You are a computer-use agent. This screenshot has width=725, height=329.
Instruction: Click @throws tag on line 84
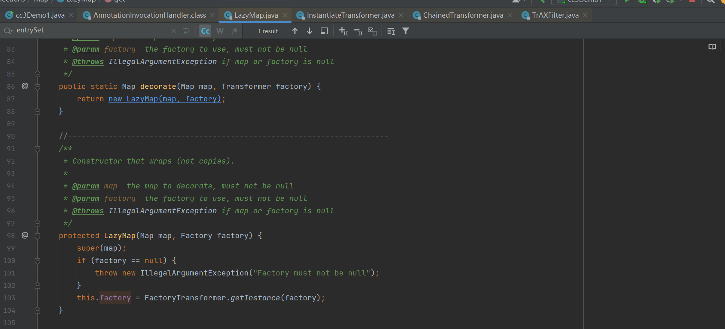(x=88, y=61)
